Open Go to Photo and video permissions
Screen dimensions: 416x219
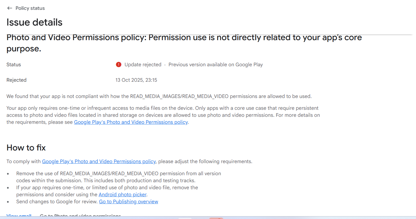coord(80,216)
